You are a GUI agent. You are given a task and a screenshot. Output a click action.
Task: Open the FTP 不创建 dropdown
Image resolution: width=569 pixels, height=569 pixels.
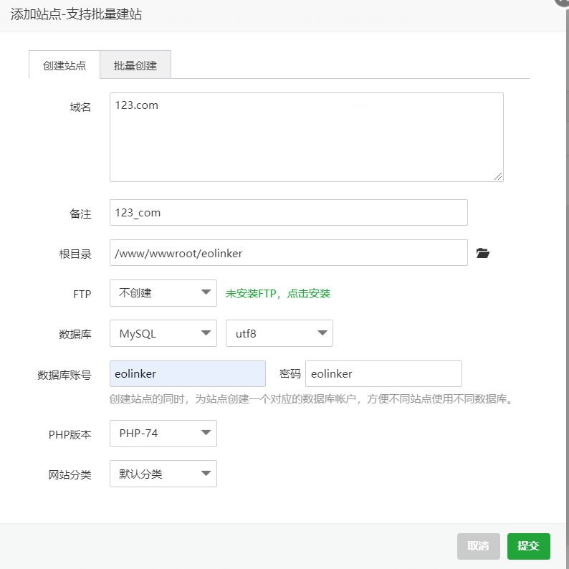point(163,293)
